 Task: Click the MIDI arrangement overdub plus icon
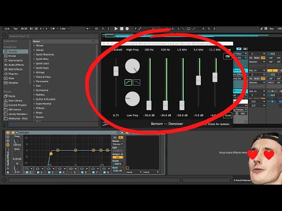135,29
